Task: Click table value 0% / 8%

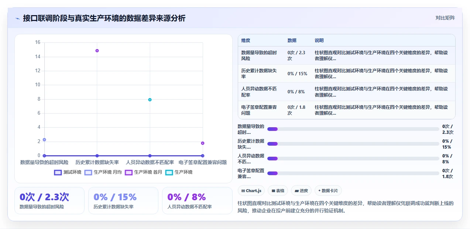Action: 296,91
